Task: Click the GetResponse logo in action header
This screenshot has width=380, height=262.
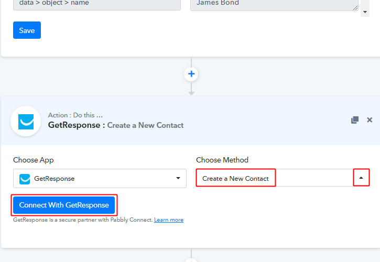Action: click(x=26, y=121)
